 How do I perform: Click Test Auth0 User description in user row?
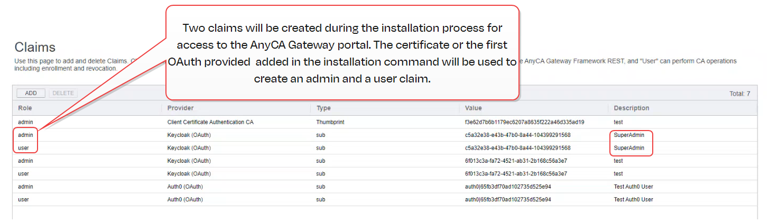click(633, 199)
